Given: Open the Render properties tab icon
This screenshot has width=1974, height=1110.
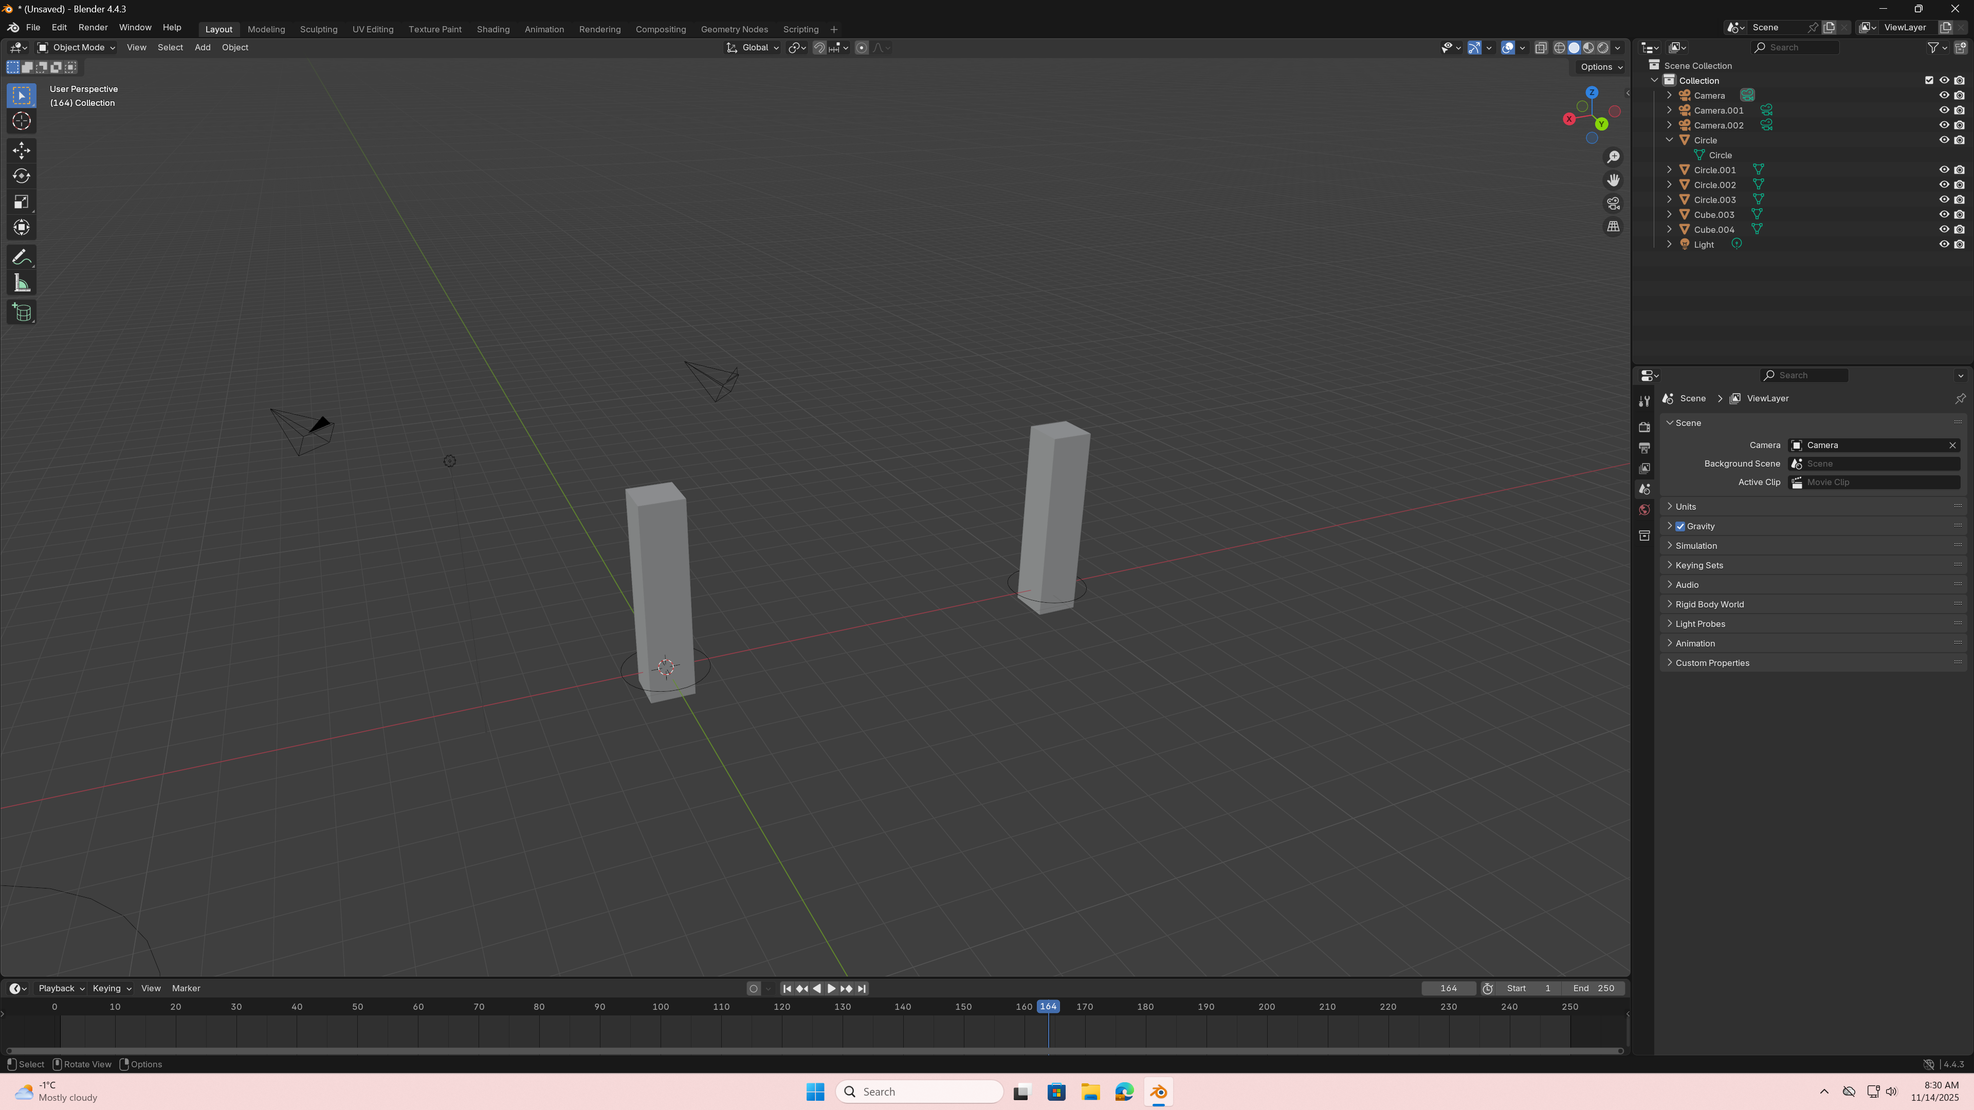Looking at the screenshot, I should tap(1644, 427).
